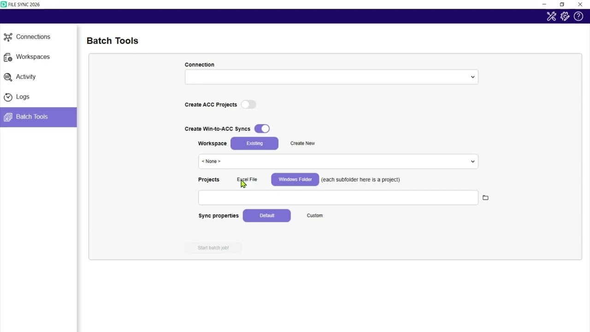Click the Connections sidebar icon
This screenshot has height=332, width=590.
[8, 37]
